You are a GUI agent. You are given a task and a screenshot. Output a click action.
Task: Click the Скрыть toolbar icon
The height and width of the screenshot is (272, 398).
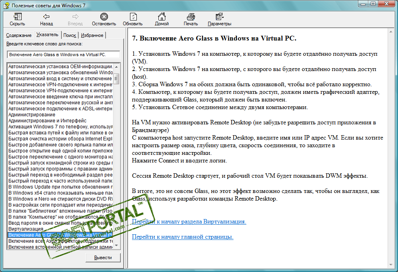pyautogui.click(x=17, y=17)
